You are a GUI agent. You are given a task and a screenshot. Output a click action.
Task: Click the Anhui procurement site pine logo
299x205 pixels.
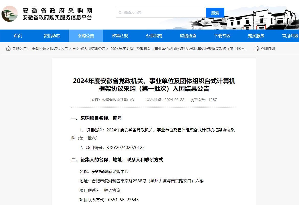pyautogui.click(x=9, y=14)
